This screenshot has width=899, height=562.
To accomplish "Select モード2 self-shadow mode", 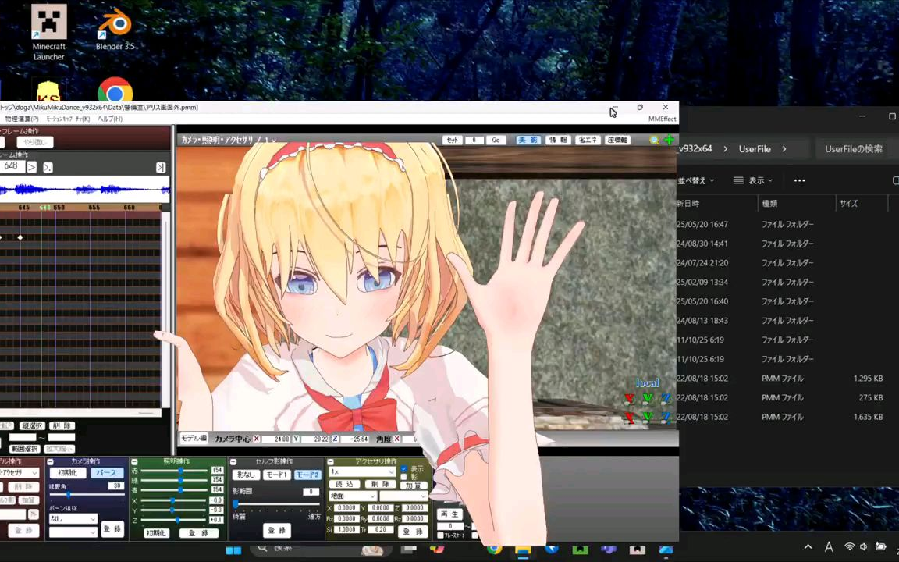I will coord(307,475).
